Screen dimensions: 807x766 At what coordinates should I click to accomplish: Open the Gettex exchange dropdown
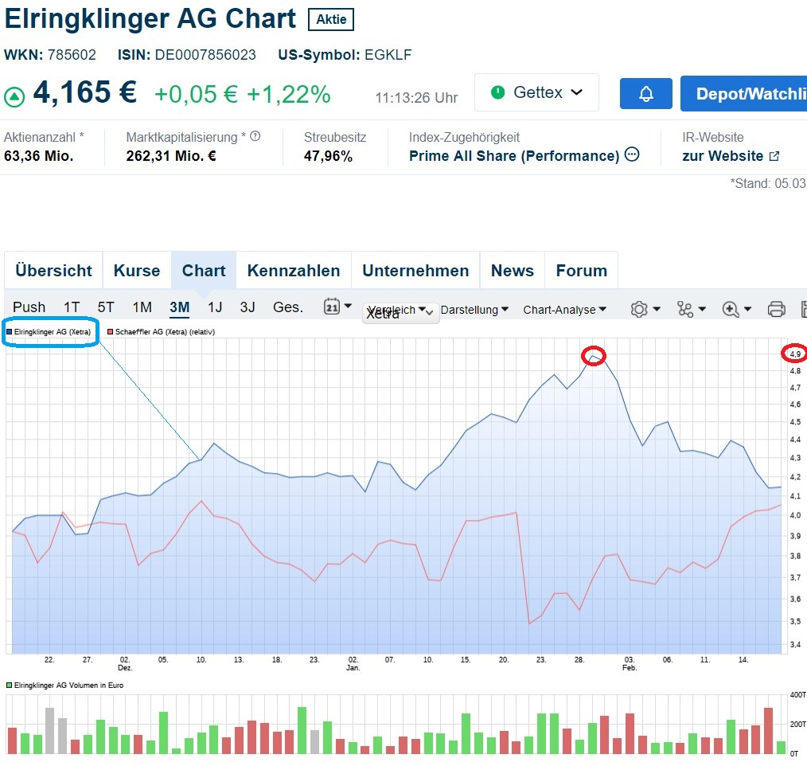pos(537,93)
